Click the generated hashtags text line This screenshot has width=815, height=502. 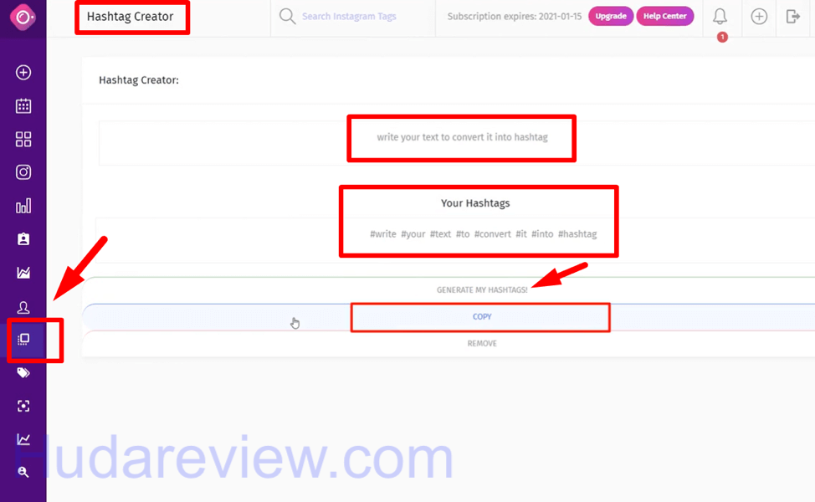coord(483,234)
